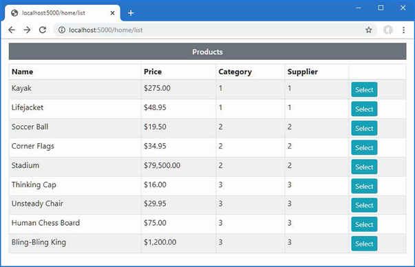Image resolution: width=415 pixels, height=267 pixels.
Task: Select the Corner Flags product
Action: point(364,148)
